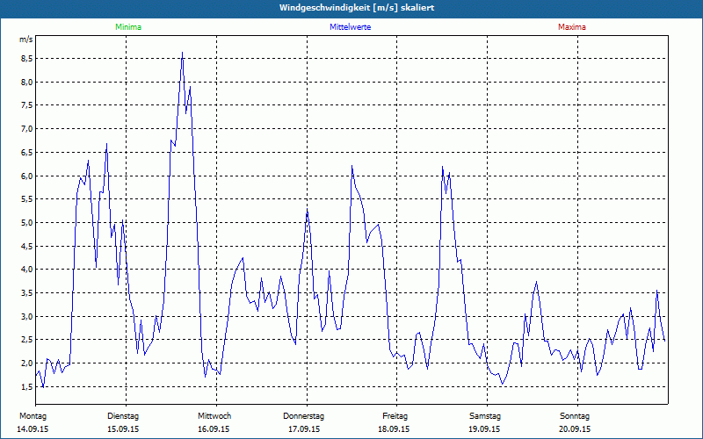
Task: Click the 2,5 y-axis value
Action: pyautogui.click(x=25, y=340)
